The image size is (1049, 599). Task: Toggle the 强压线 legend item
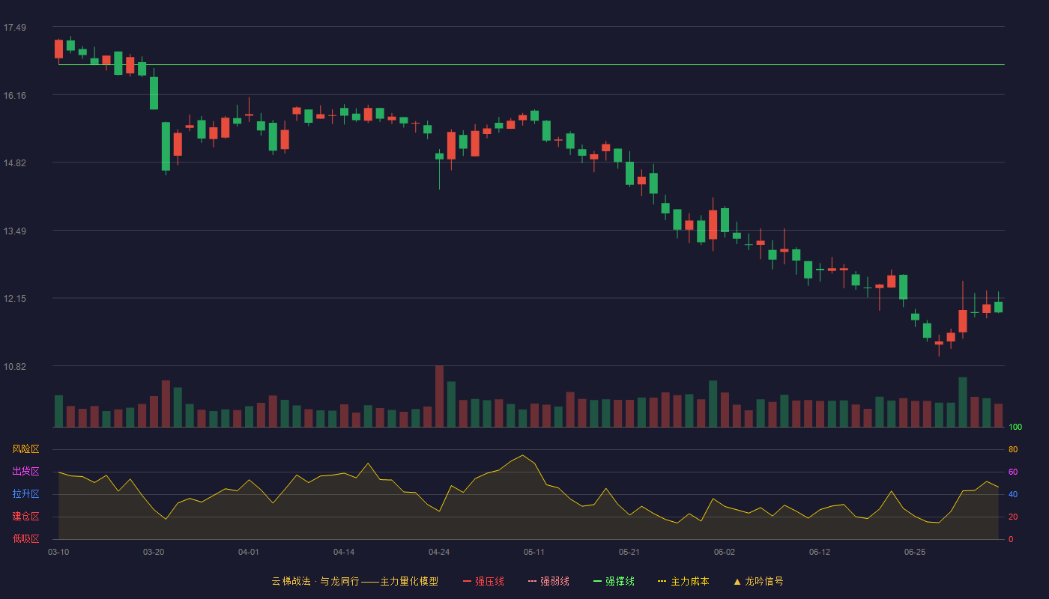483,581
